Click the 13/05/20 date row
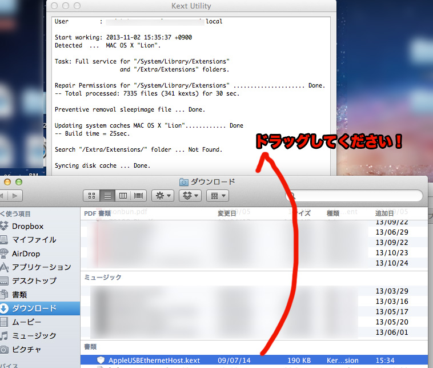433x368 pixels. (x=392, y=322)
